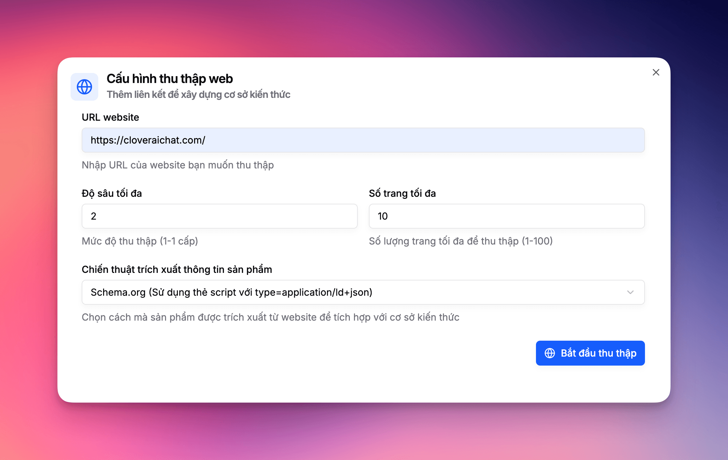Click the Chiến thuật trích xuất thông tin label
This screenshot has height=460, width=728.
pyautogui.click(x=177, y=269)
